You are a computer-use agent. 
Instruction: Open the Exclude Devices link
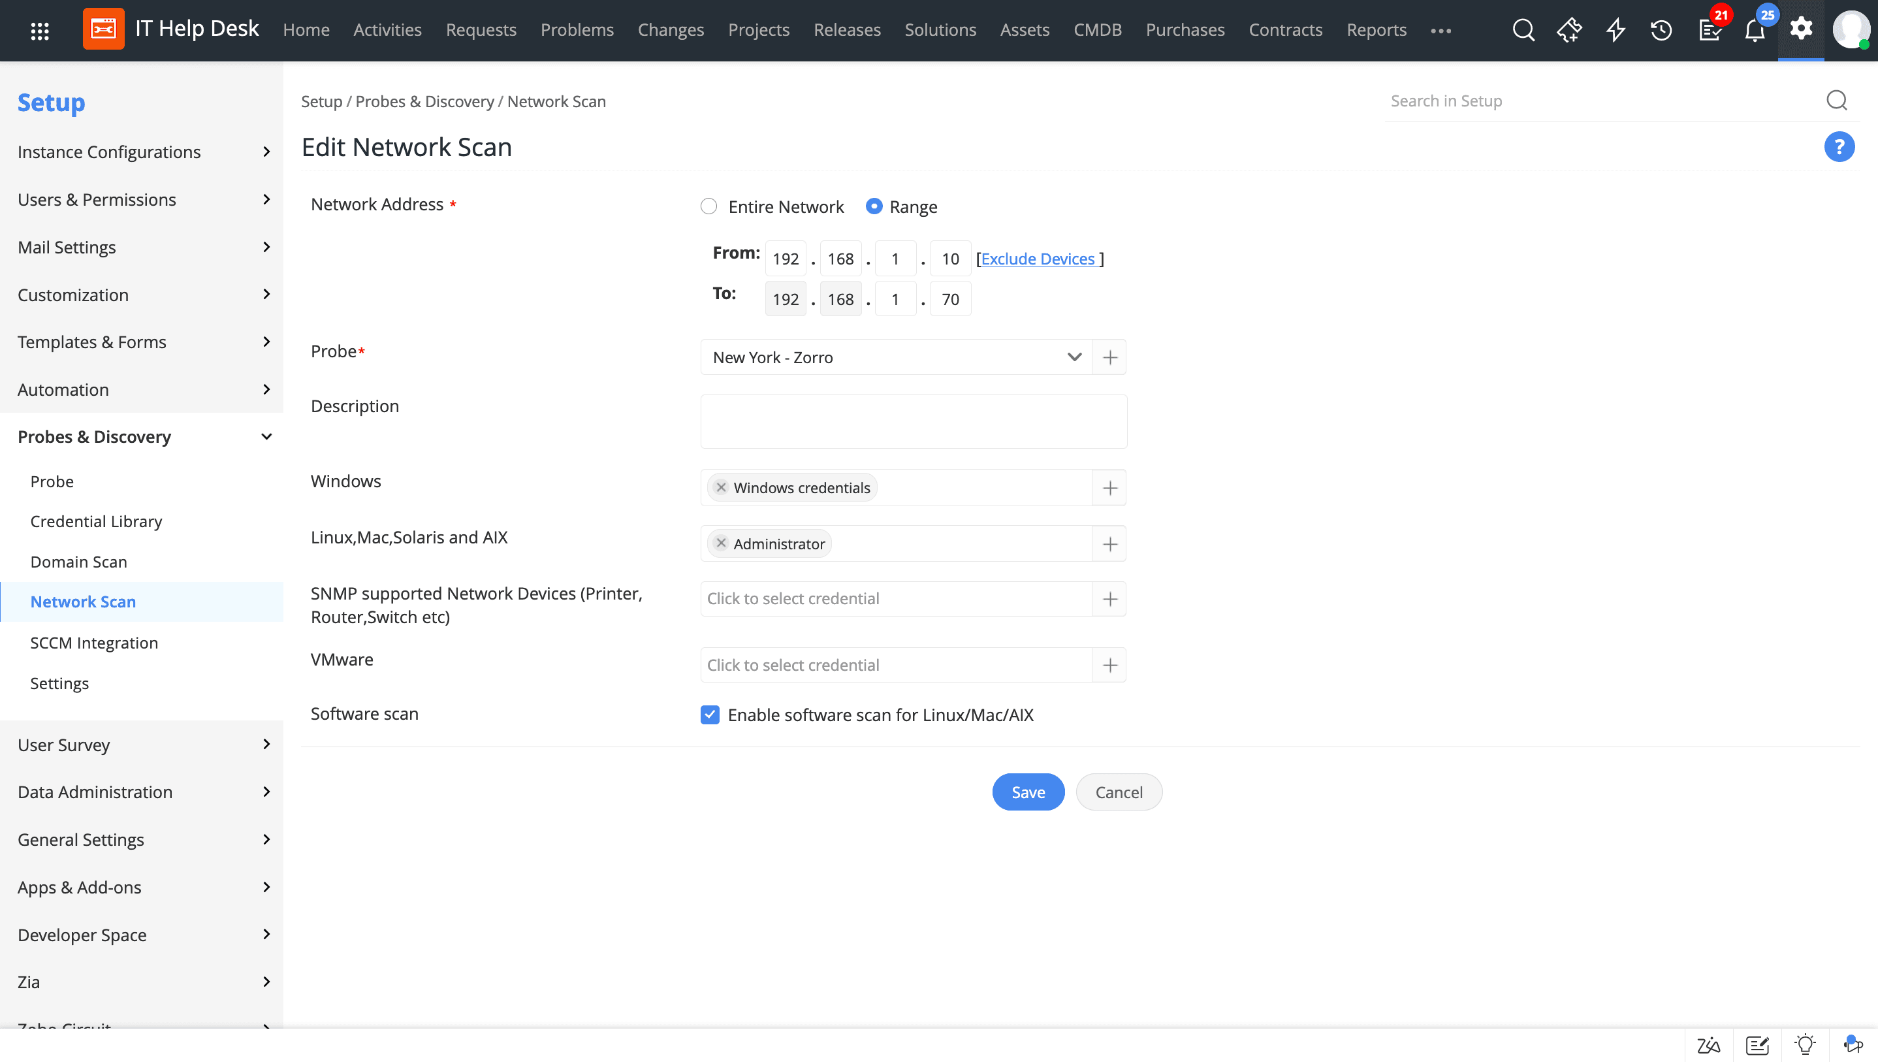point(1038,258)
